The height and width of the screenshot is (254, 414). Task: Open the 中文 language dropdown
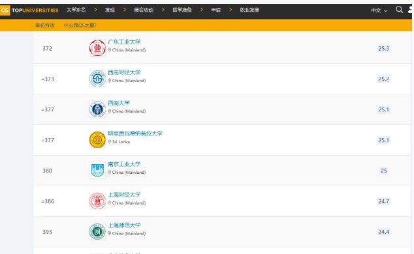pos(379,10)
